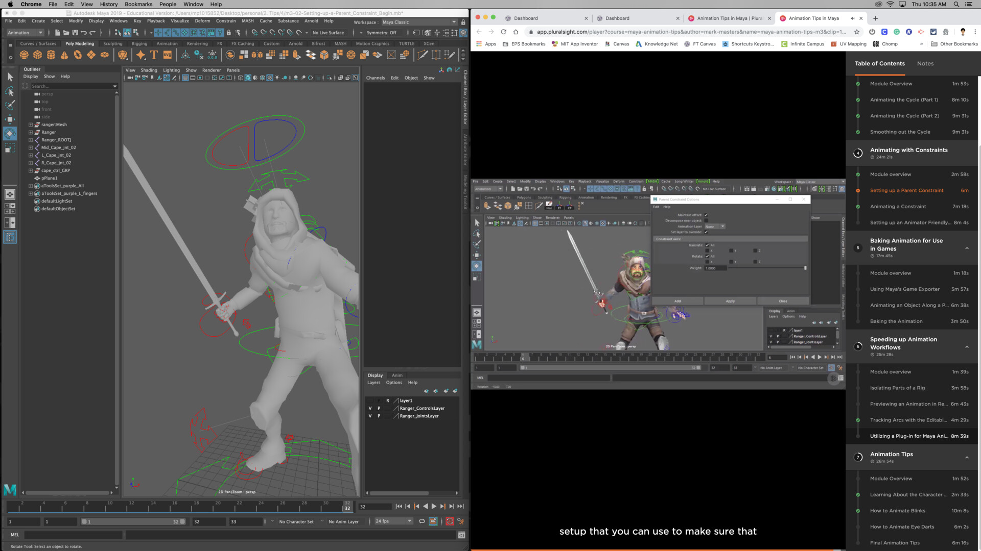Create a polygon sphere from the Poly Modeling shelf
The image size is (981, 551).
point(24,55)
